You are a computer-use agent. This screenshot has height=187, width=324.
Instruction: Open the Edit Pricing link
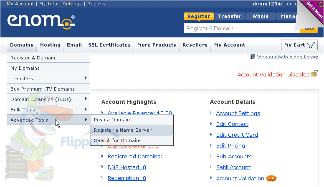[230, 145]
